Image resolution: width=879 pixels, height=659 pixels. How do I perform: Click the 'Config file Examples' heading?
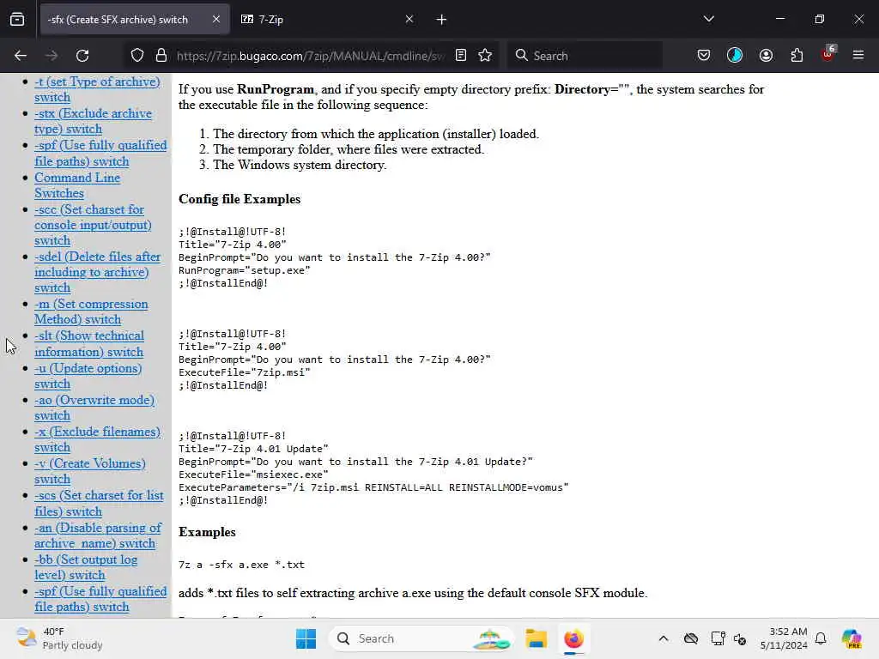[x=239, y=199]
